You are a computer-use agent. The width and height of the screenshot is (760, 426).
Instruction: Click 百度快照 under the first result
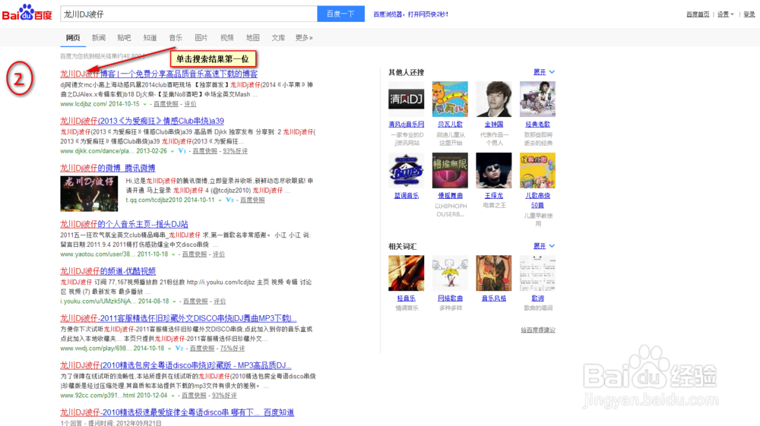click(166, 104)
